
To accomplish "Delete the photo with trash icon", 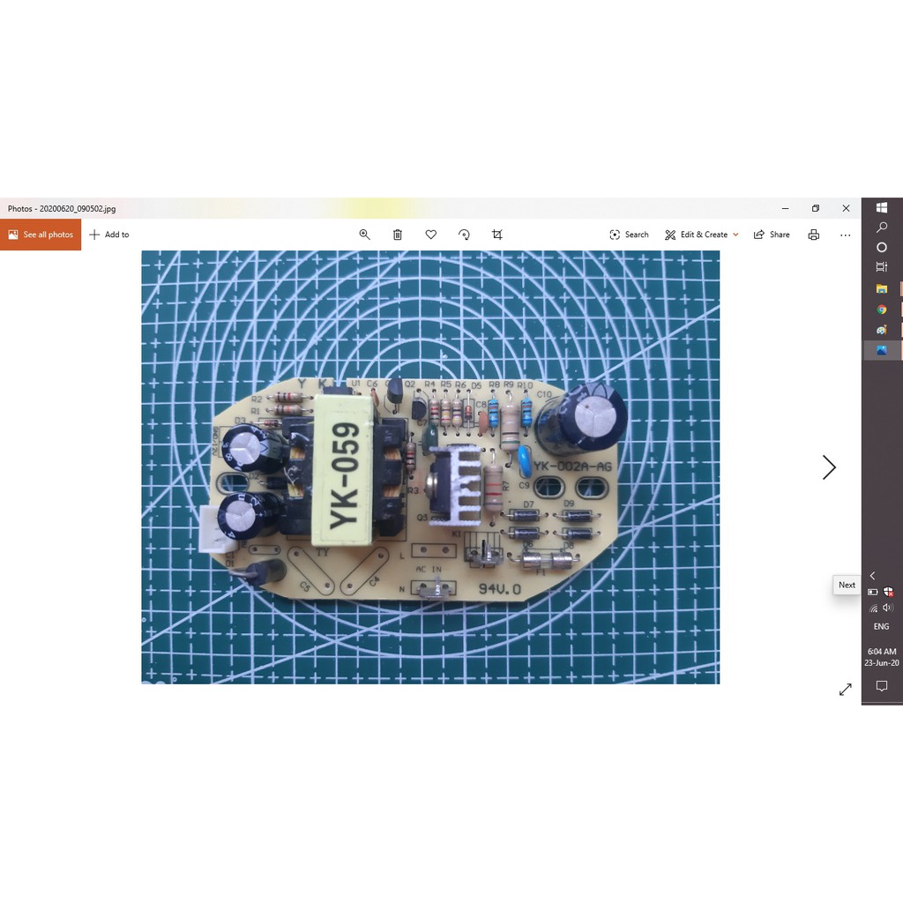I will (398, 235).
